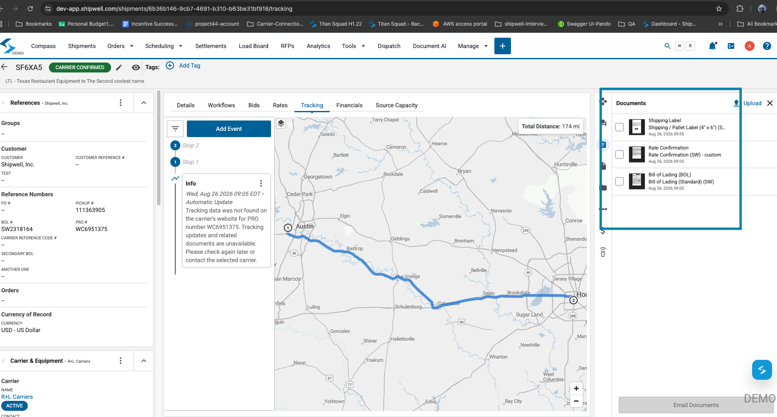Click the Email Documents button
777x417 pixels.
pyautogui.click(x=696, y=405)
